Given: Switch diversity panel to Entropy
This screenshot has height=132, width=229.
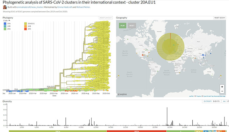Looking at the screenshot, I should 207,101.
